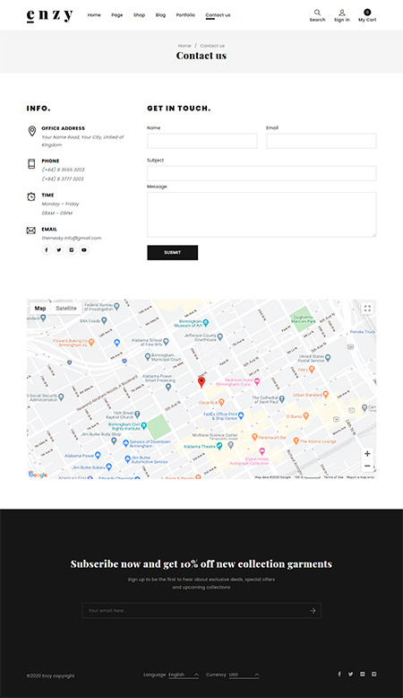Image resolution: width=403 pixels, height=698 pixels.
Task: Click the Google logo on map
Action: [x=38, y=475]
